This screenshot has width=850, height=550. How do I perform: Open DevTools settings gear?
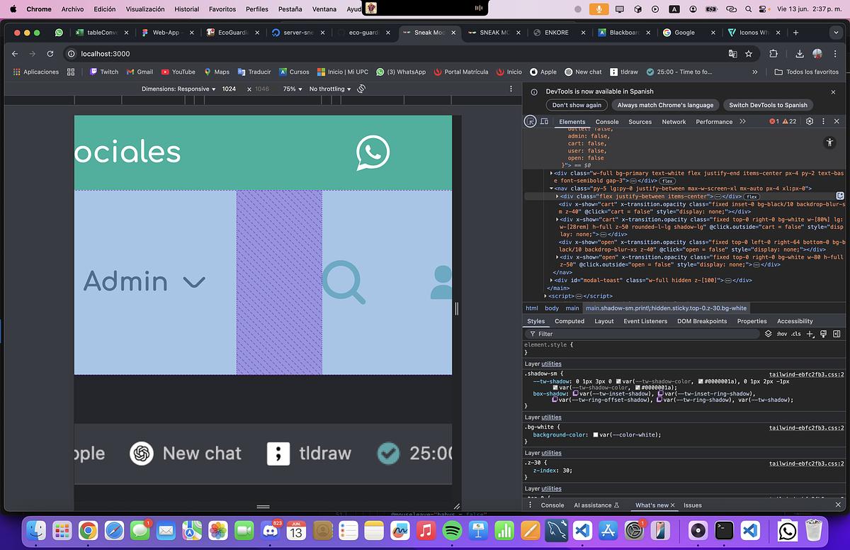click(x=810, y=121)
